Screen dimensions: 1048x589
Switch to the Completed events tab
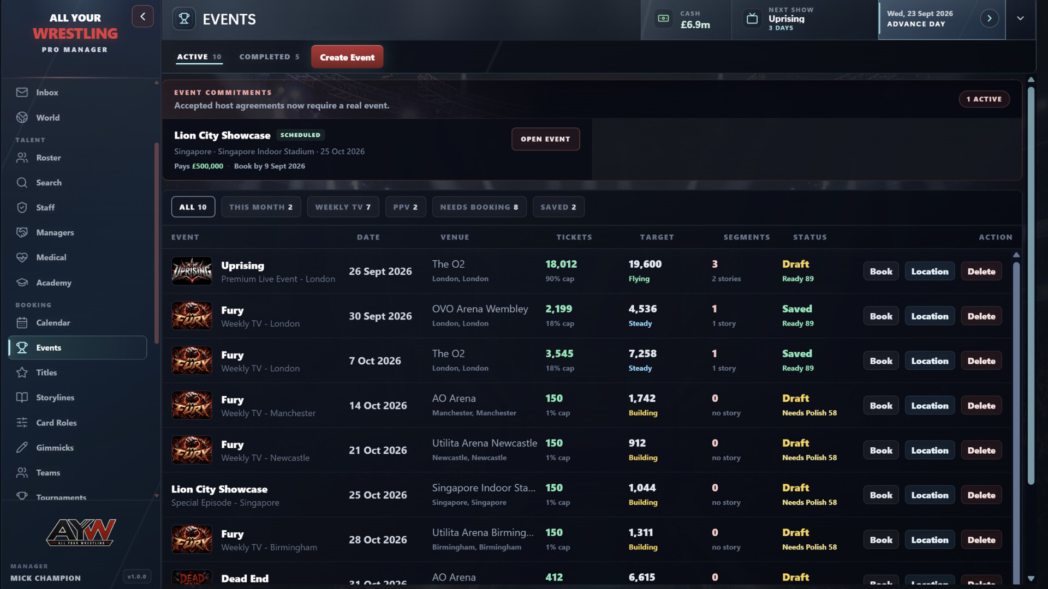269,57
